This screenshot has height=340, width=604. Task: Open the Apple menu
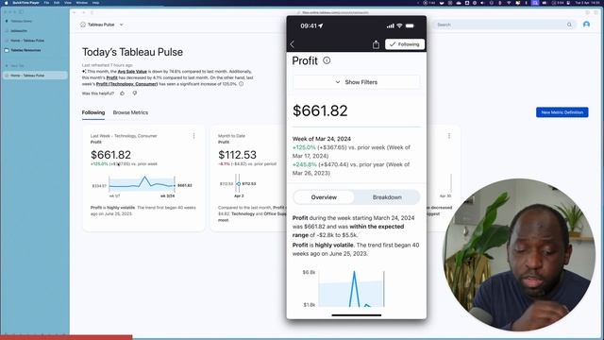click(x=7, y=3)
